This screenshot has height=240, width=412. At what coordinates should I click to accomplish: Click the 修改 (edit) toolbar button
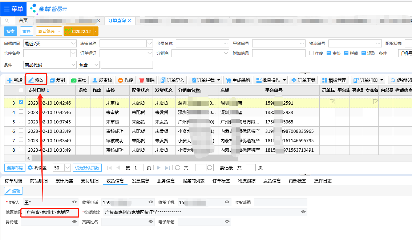pyautogui.click(x=36, y=80)
